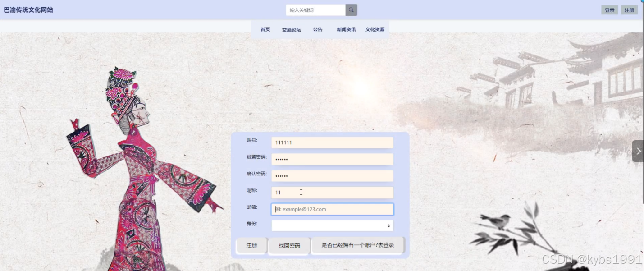This screenshot has width=644, height=271.
Task: Open the 公告 navigation item
Action: (x=318, y=29)
